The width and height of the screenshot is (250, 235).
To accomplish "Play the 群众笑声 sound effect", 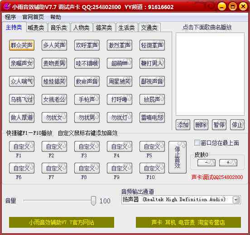I will (x=22, y=45).
